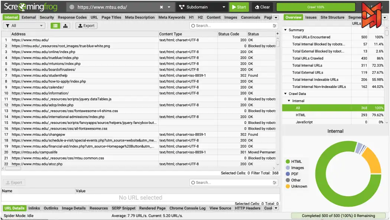390x220 pixels.
Task: Open the Meta Description tab
Action: pos(140,17)
